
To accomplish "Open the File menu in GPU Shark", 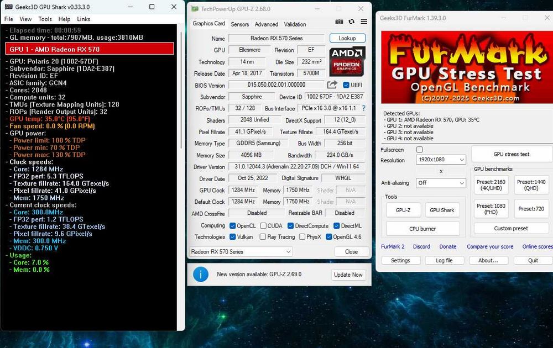I will [x=8, y=19].
